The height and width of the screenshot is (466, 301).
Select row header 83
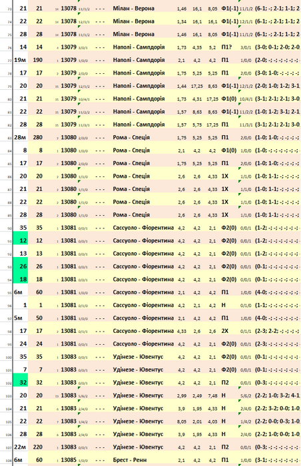9,138
